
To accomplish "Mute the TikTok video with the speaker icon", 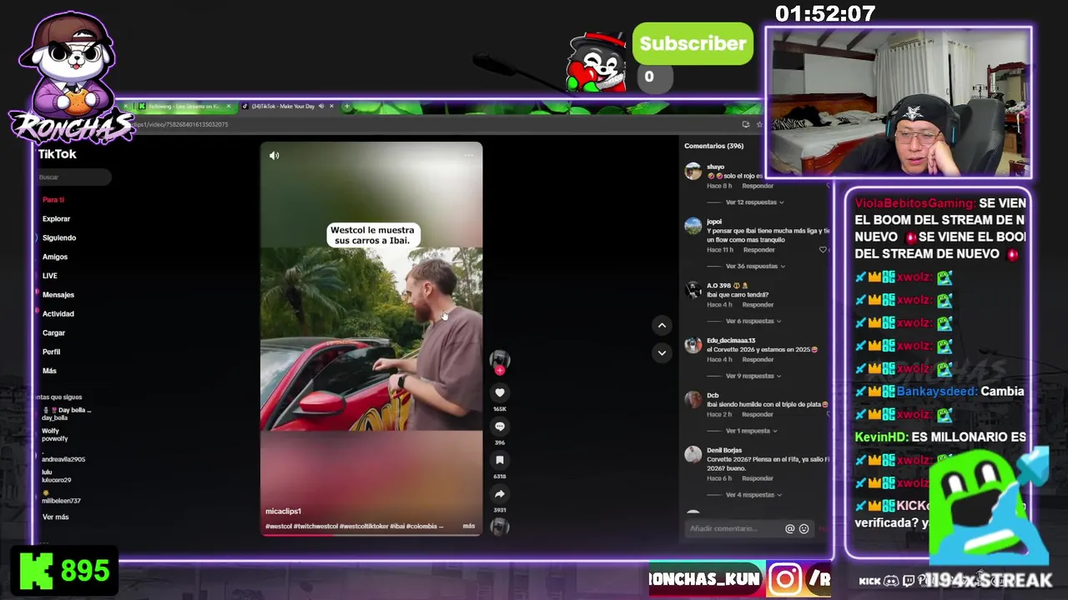I will pos(275,156).
